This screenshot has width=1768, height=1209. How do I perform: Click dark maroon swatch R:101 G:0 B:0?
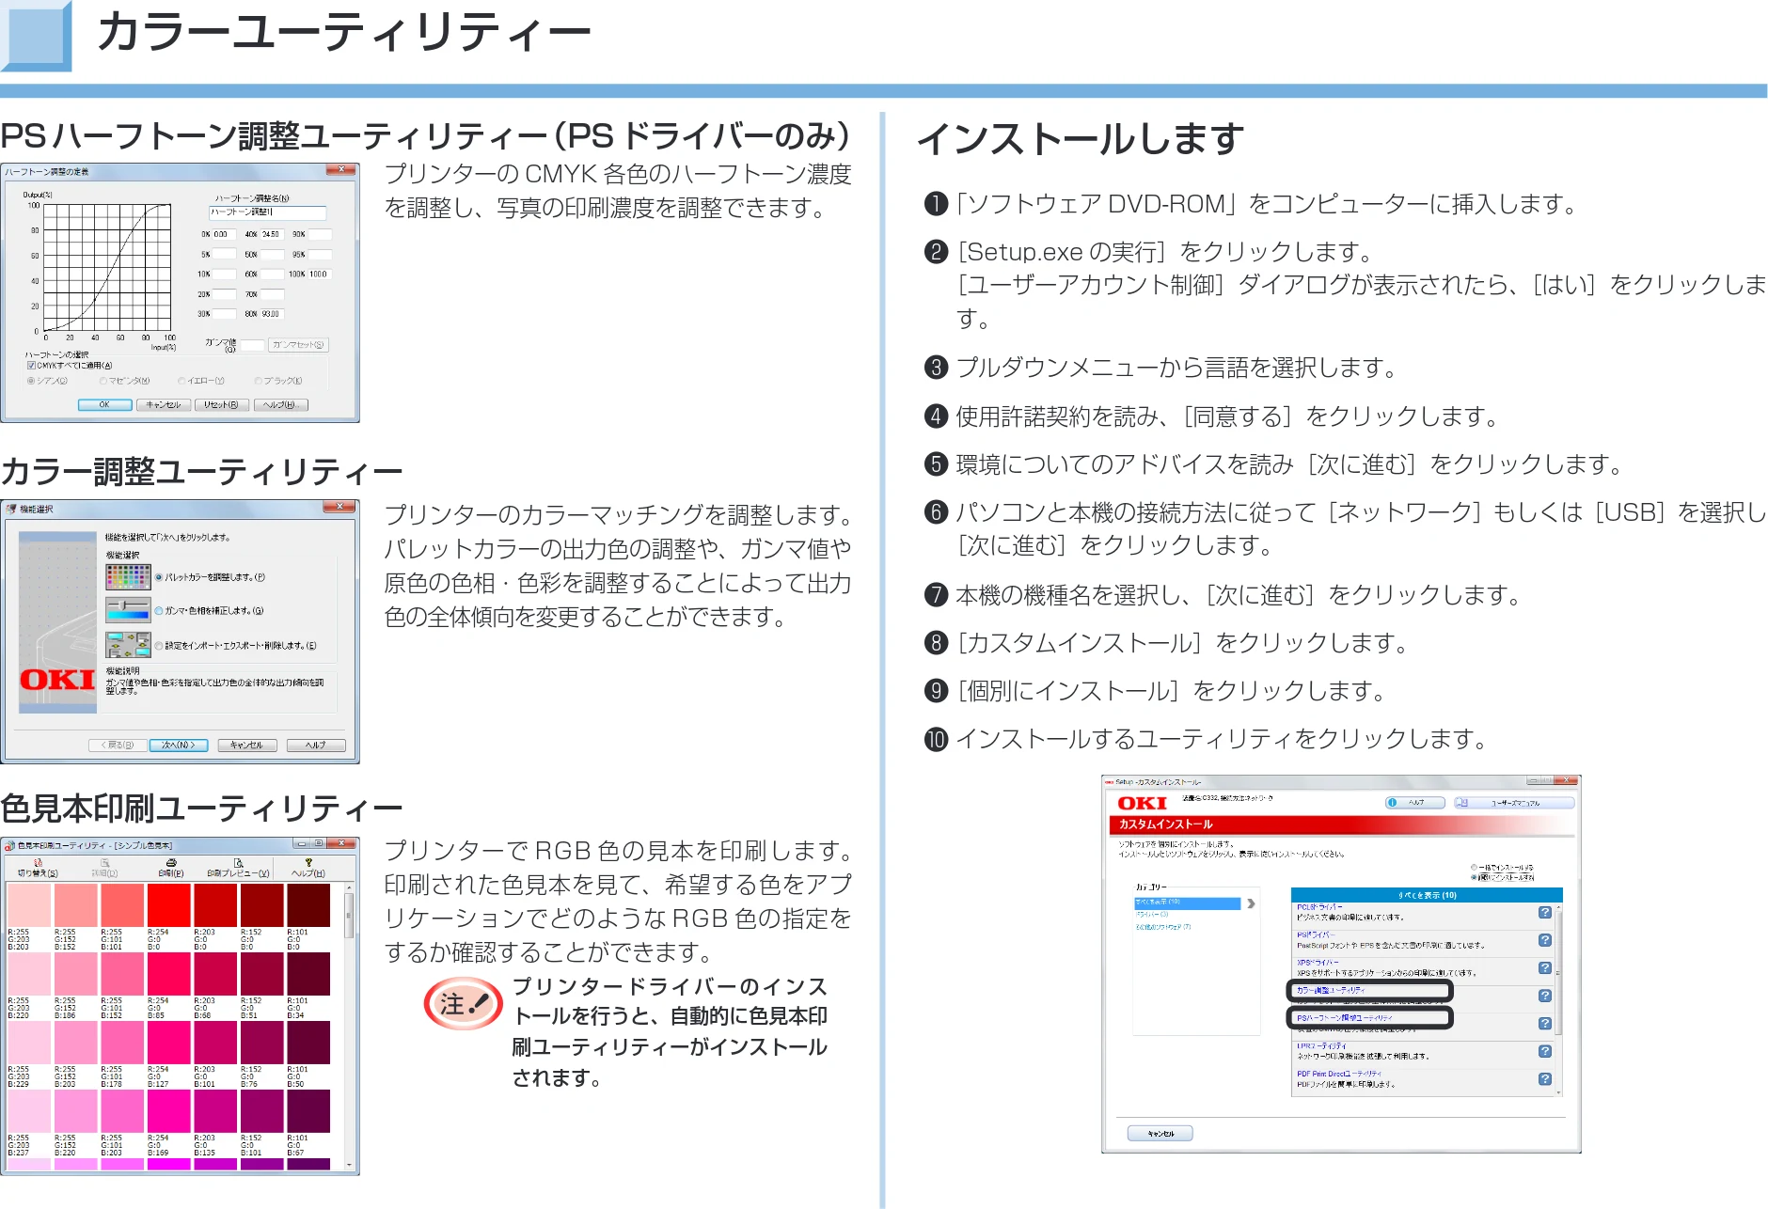point(308,906)
